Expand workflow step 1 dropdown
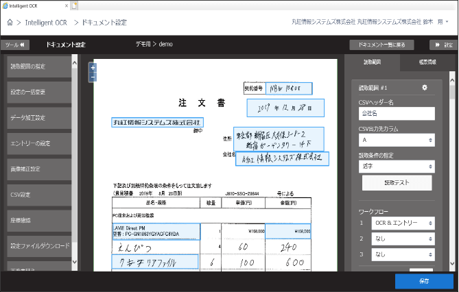 [x=403, y=223]
